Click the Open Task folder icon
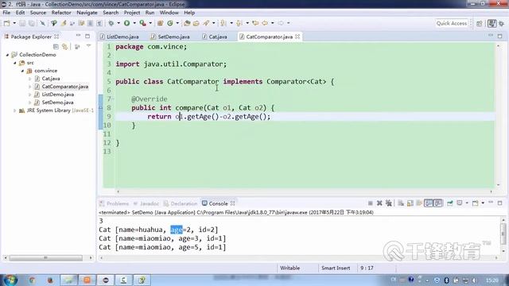The image size is (509, 286). 196,23
